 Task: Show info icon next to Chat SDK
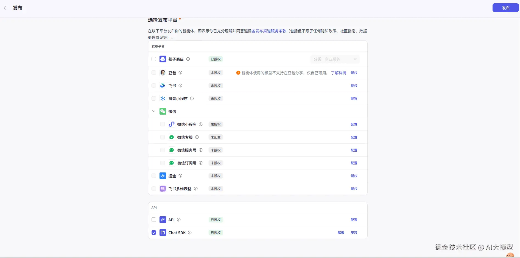pyautogui.click(x=190, y=233)
